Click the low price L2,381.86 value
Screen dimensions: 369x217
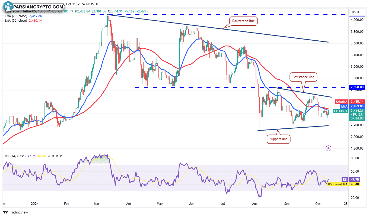100,11
